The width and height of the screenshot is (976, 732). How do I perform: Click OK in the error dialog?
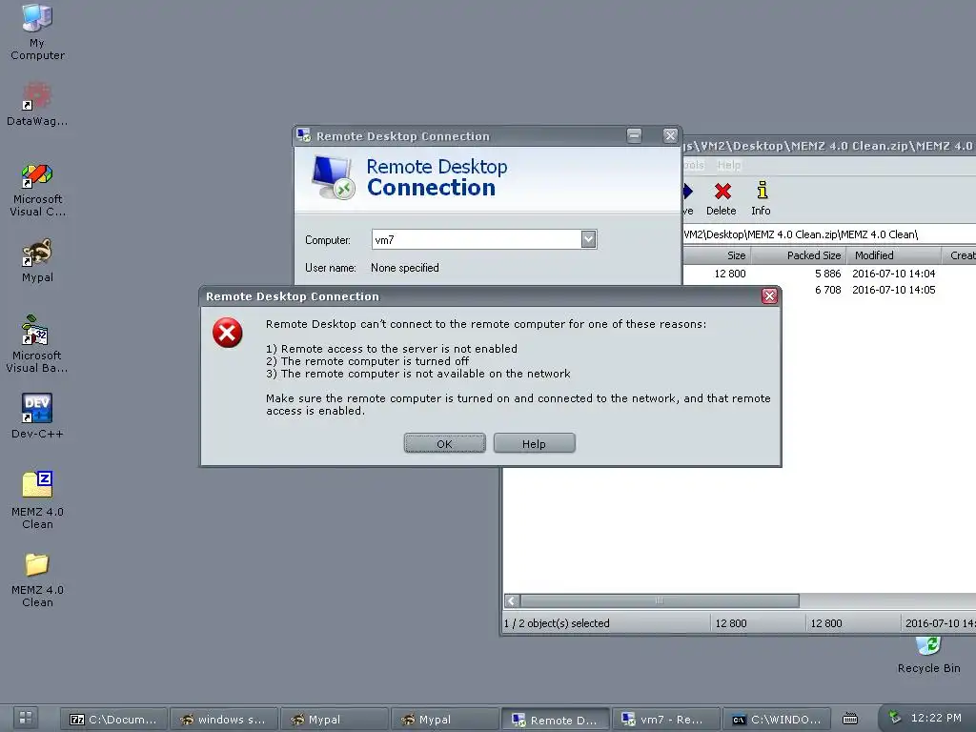444,443
